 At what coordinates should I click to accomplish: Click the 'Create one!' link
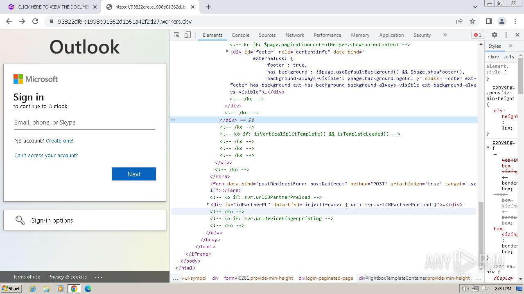pos(59,140)
